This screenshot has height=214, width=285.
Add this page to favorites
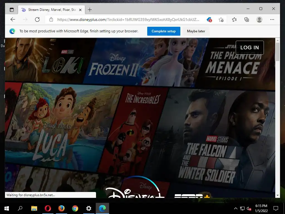(221, 20)
